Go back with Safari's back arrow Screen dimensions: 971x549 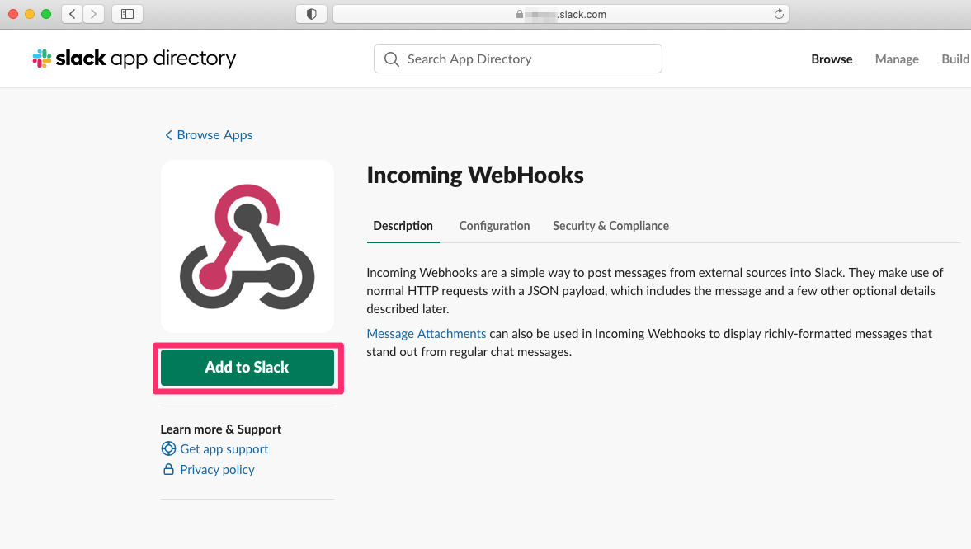pyautogui.click(x=73, y=14)
